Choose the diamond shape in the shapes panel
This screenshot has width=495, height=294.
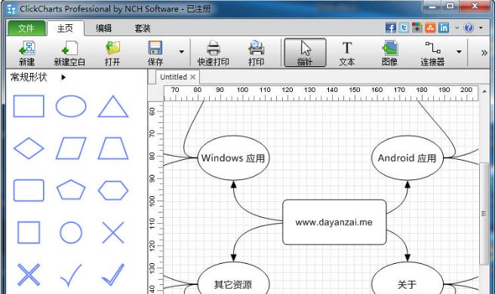tap(29, 148)
